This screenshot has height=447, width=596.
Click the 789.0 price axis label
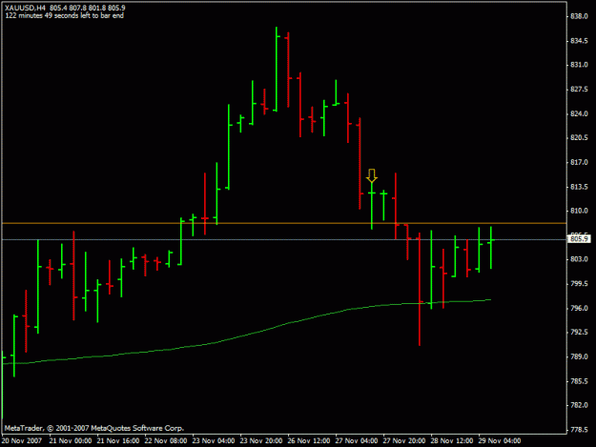point(579,356)
